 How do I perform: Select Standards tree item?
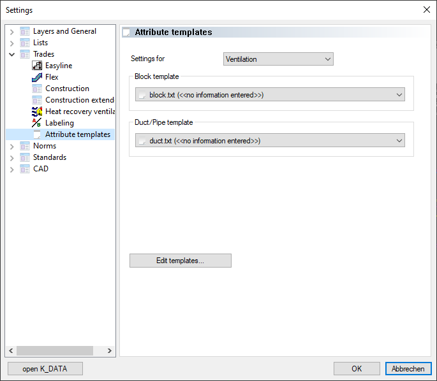click(x=50, y=157)
